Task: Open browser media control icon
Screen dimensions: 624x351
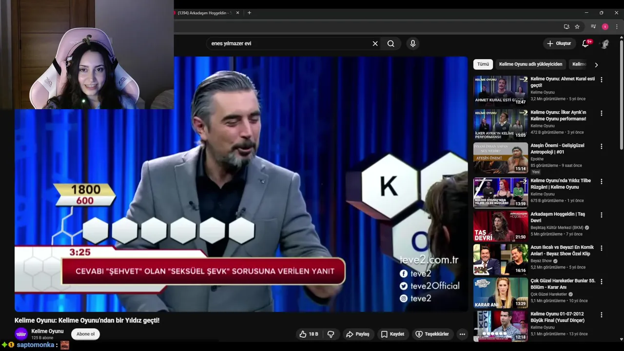Action: [593, 26]
